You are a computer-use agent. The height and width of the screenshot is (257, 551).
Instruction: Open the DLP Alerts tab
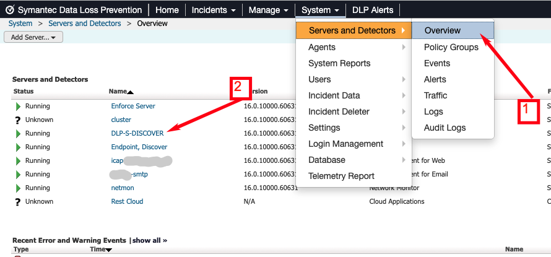pos(373,10)
